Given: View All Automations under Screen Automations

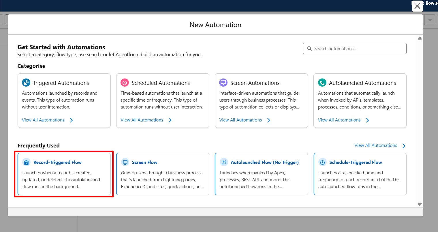Looking at the screenshot, I should (x=240, y=120).
